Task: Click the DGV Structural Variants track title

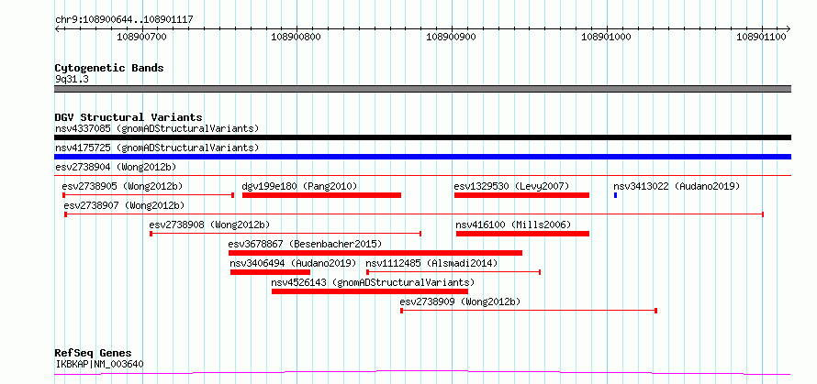Action: 129,117
